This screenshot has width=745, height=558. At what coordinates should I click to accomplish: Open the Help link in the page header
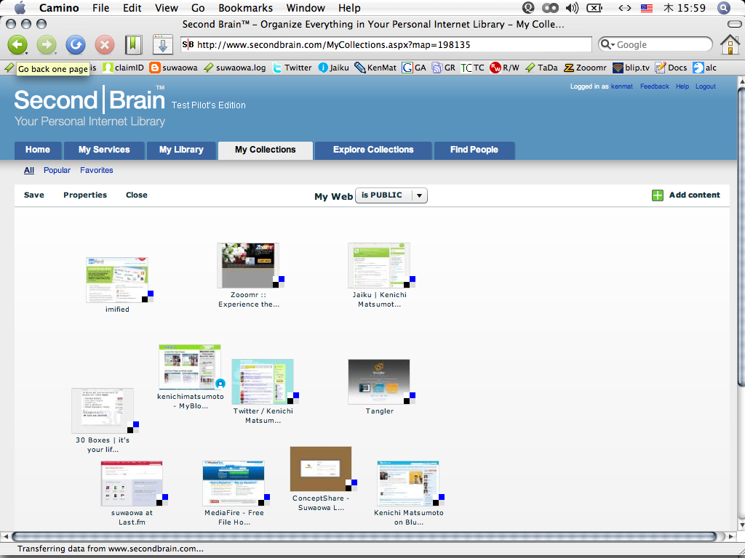pyautogui.click(x=682, y=86)
